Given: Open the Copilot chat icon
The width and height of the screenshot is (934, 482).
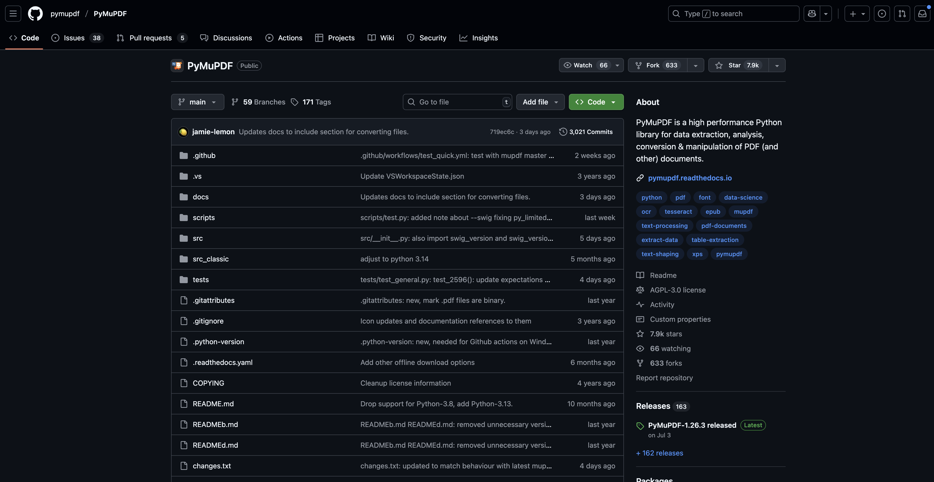Looking at the screenshot, I should pos(811,14).
